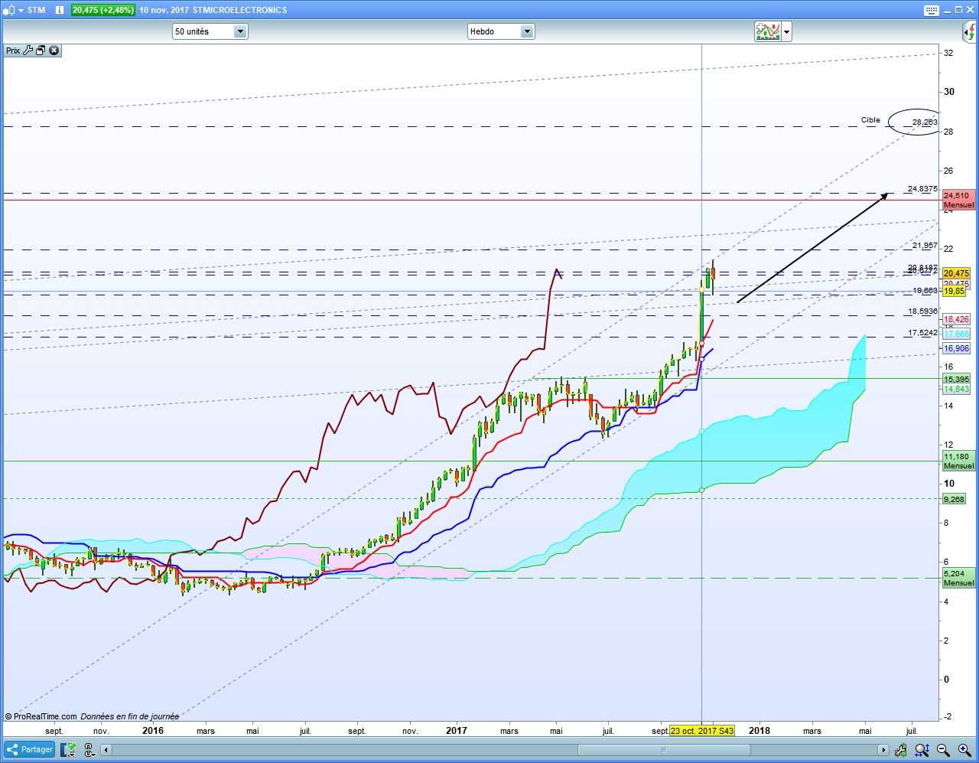Screen dimensions: 979x763
Task: Zoom out on the chart
Action: 943,750
